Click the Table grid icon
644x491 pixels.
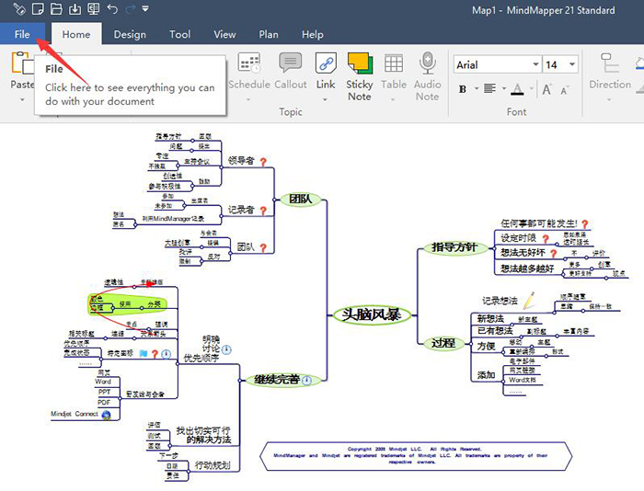[394, 63]
